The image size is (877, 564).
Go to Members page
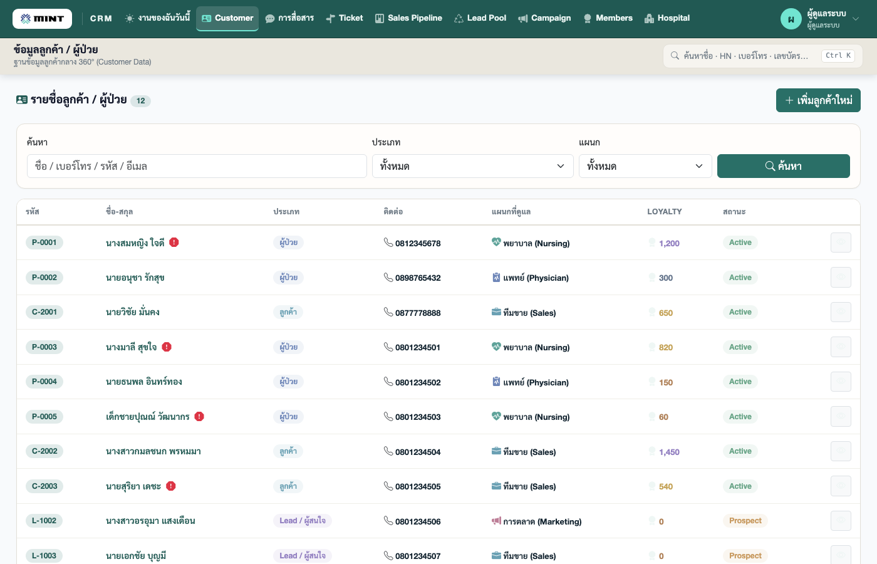(x=608, y=18)
